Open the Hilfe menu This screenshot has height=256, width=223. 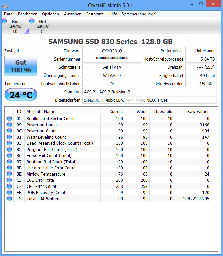click(x=113, y=14)
